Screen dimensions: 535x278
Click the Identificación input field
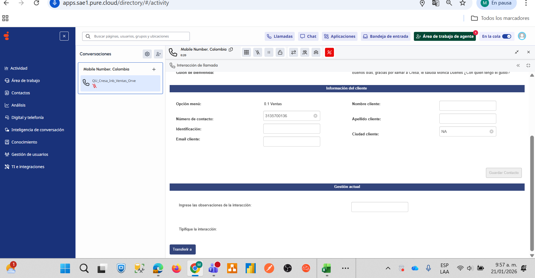[292, 129]
